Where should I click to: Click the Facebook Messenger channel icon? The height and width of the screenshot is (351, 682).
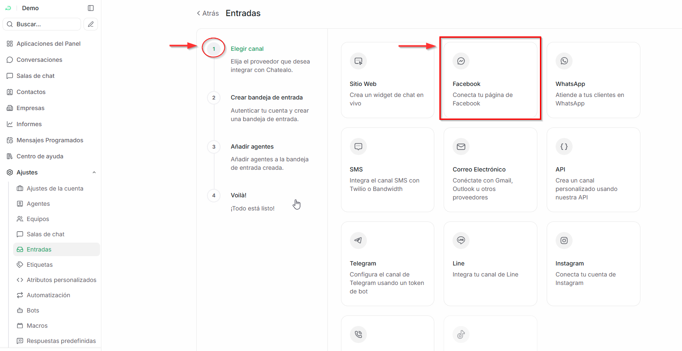click(461, 61)
